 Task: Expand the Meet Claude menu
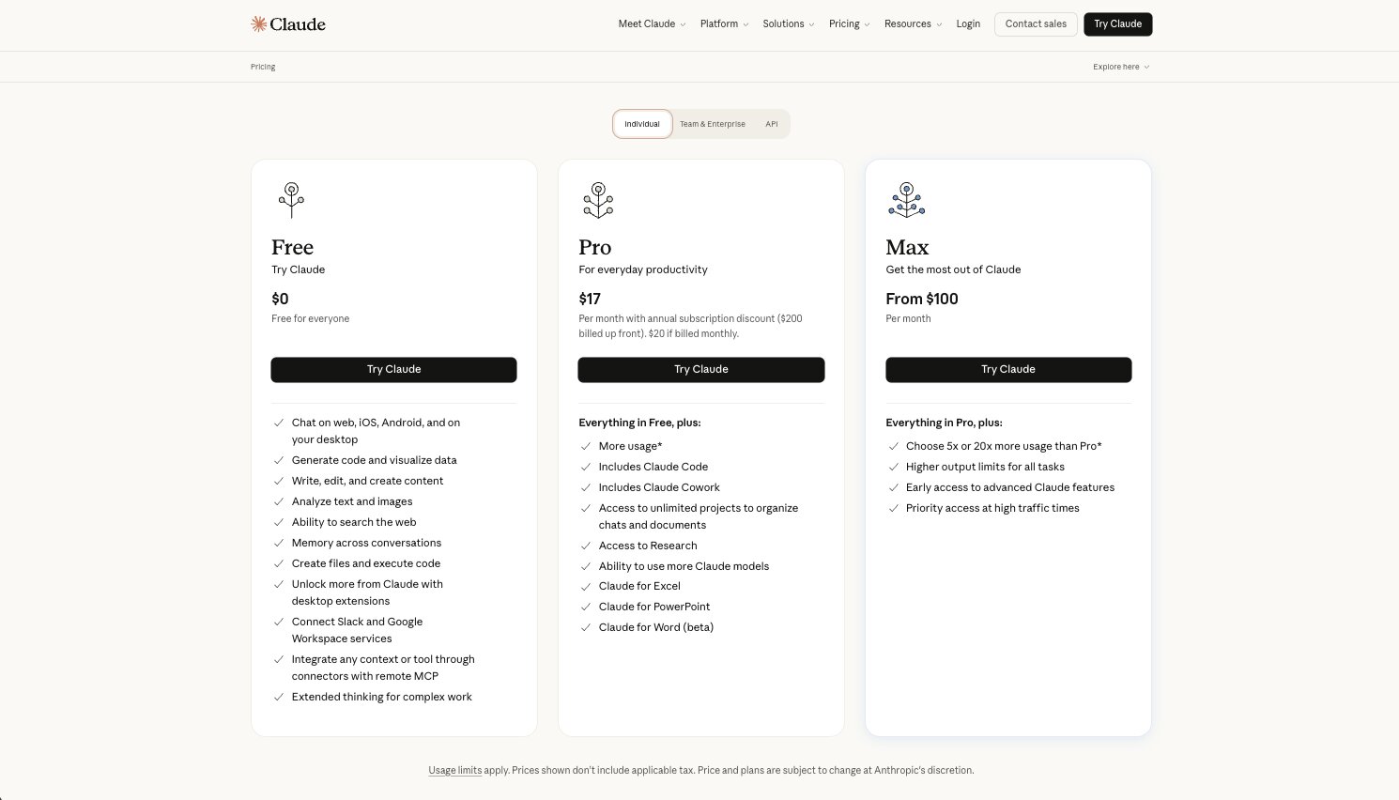pos(652,24)
